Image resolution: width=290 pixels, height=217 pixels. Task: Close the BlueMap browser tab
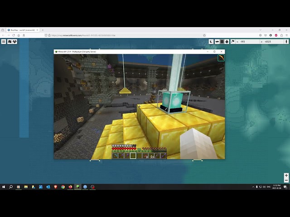[37, 30]
